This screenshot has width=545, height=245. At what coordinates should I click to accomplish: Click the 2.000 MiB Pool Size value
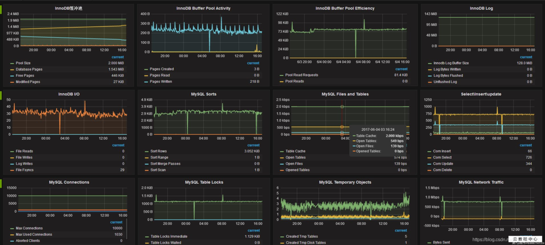click(x=116, y=63)
